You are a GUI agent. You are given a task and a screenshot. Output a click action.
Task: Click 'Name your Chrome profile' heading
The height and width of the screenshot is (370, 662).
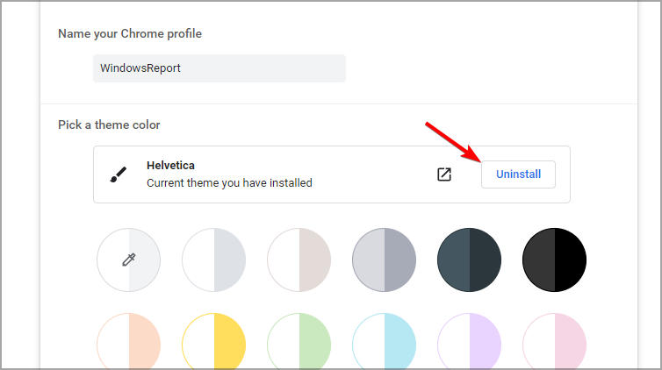point(130,33)
